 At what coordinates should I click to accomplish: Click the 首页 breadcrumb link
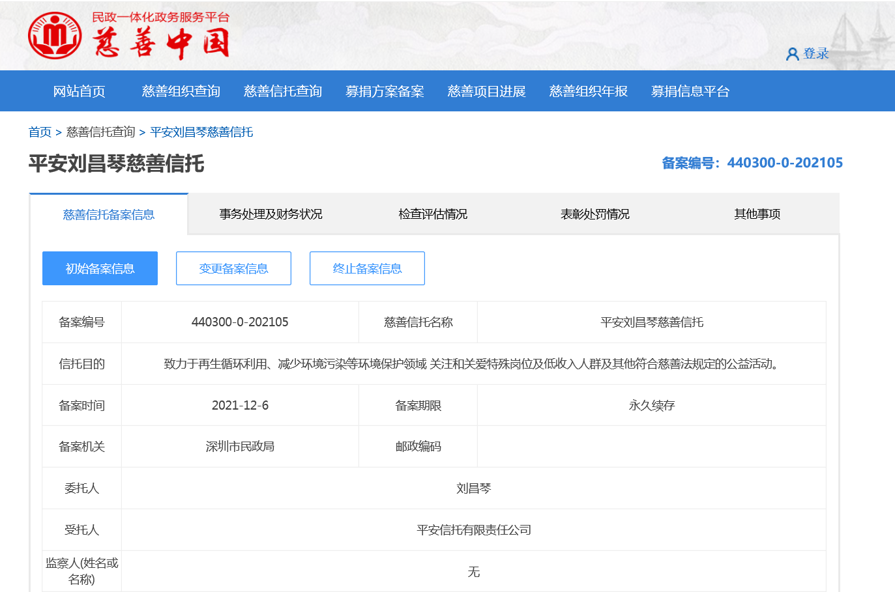coord(40,132)
